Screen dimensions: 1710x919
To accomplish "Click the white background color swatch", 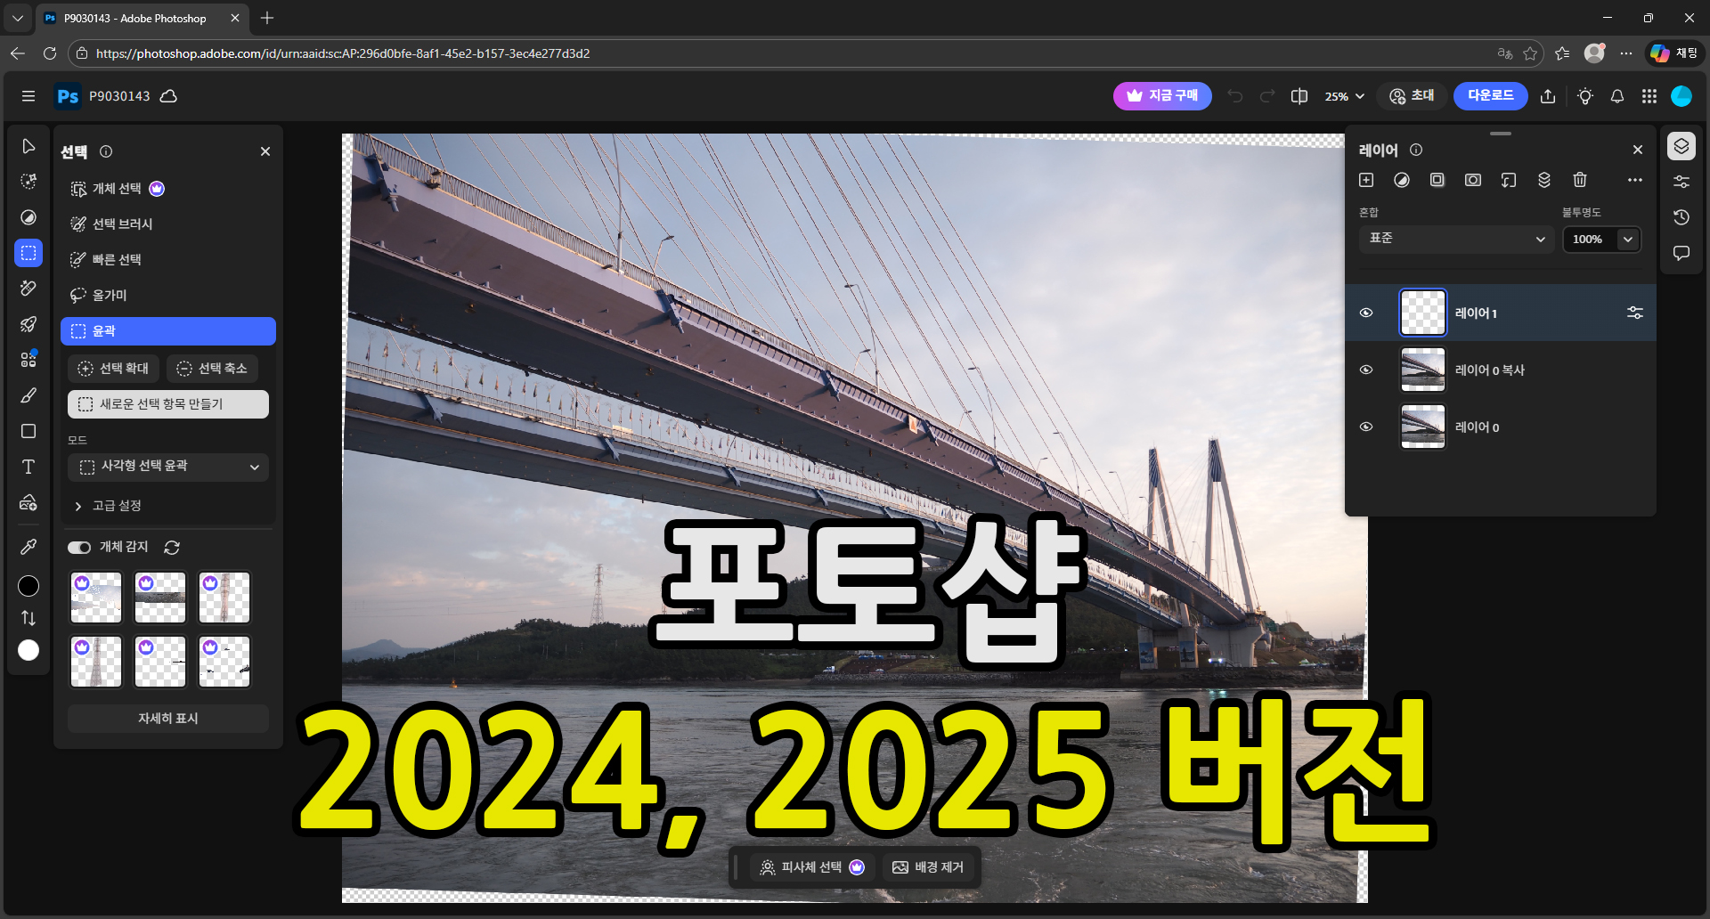I will tap(28, 650).
